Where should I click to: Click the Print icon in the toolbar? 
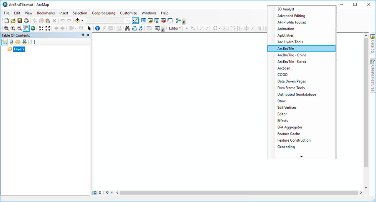26,21
